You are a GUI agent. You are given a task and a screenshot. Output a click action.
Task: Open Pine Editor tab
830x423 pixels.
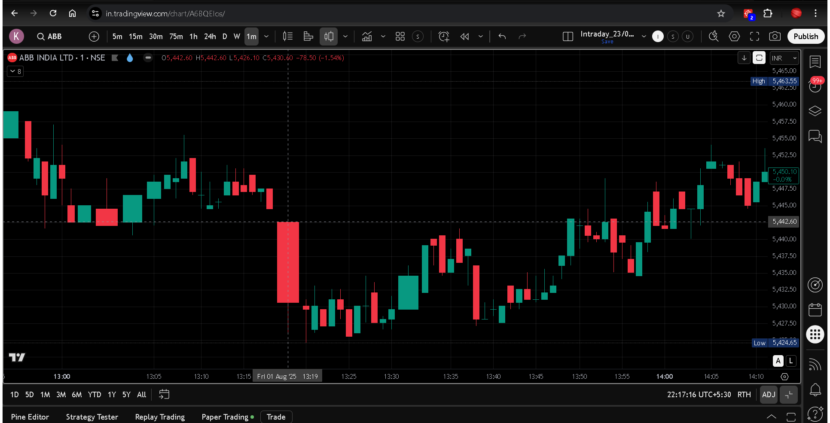[30, 417]
